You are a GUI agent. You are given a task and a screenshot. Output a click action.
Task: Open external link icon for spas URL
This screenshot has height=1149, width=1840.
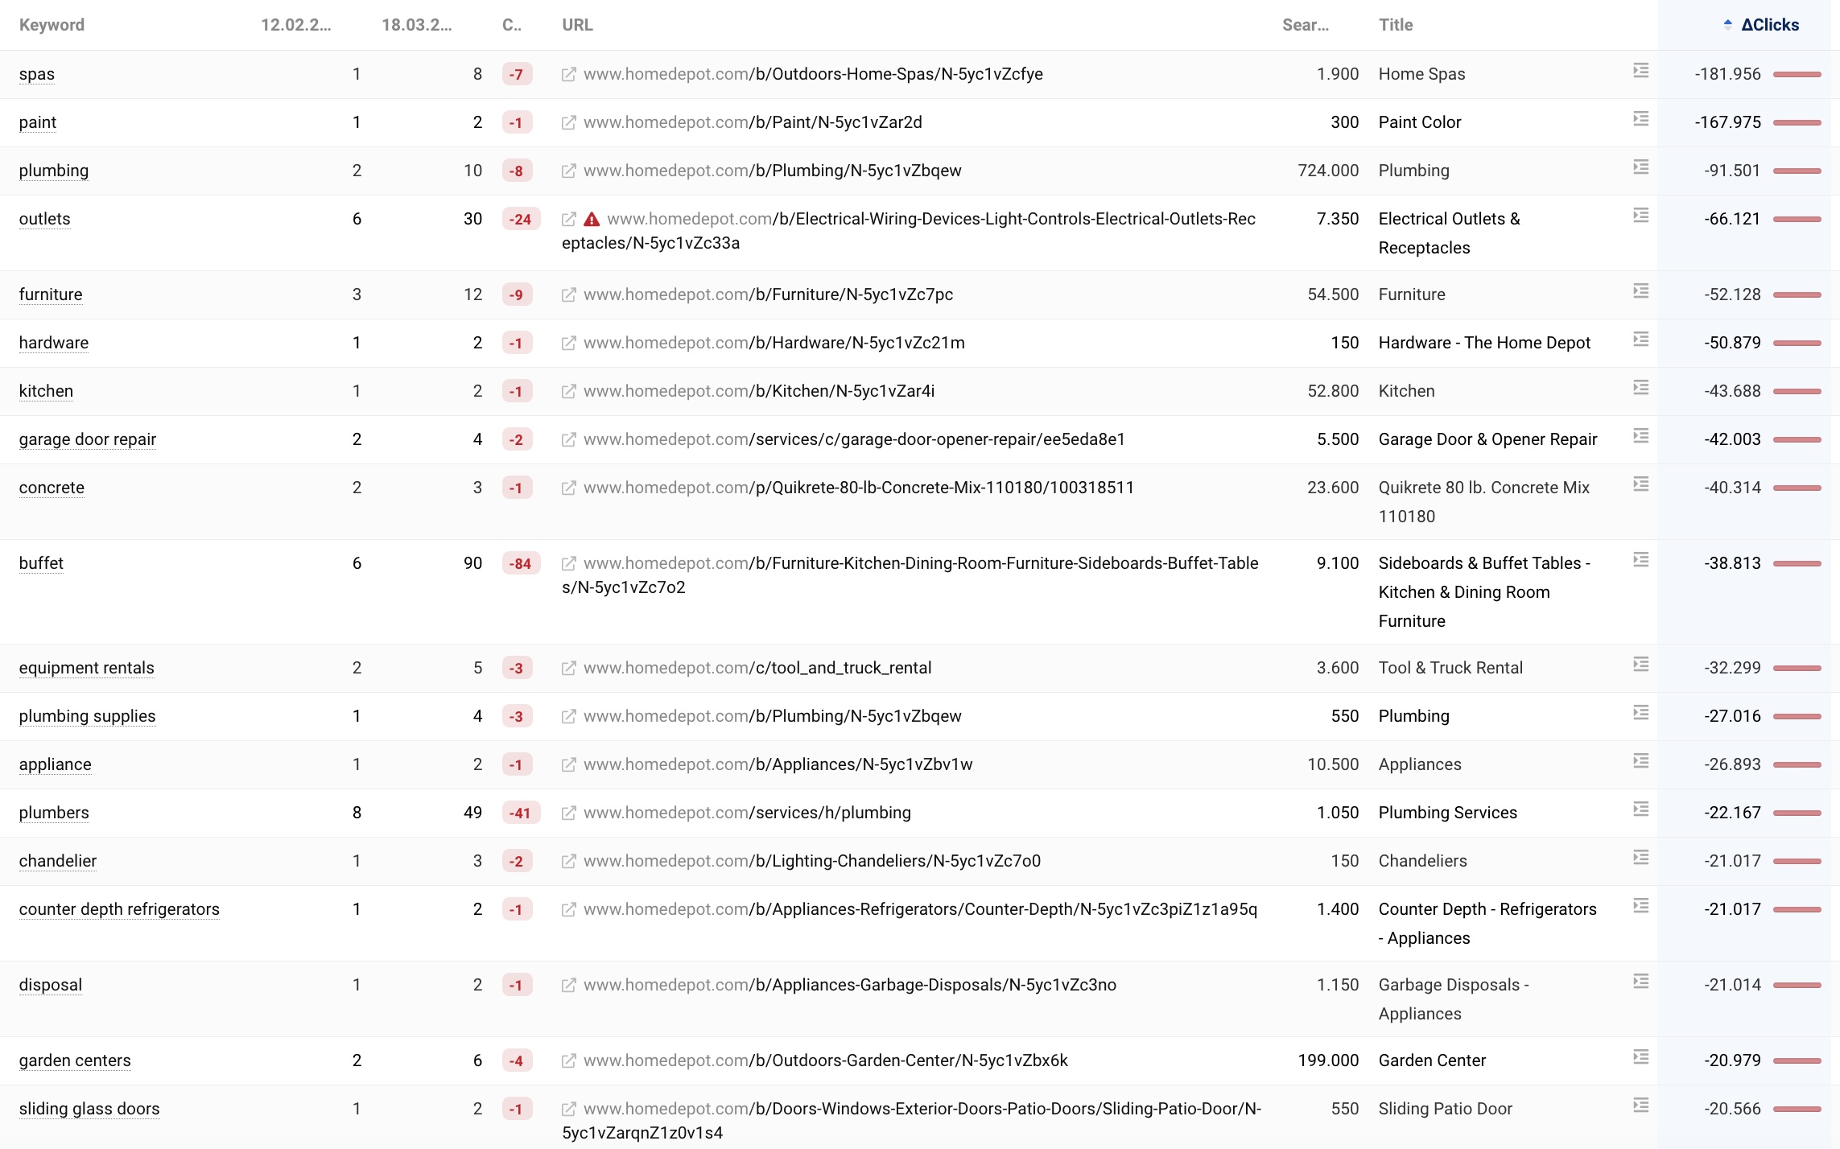[x=568, y=74]
